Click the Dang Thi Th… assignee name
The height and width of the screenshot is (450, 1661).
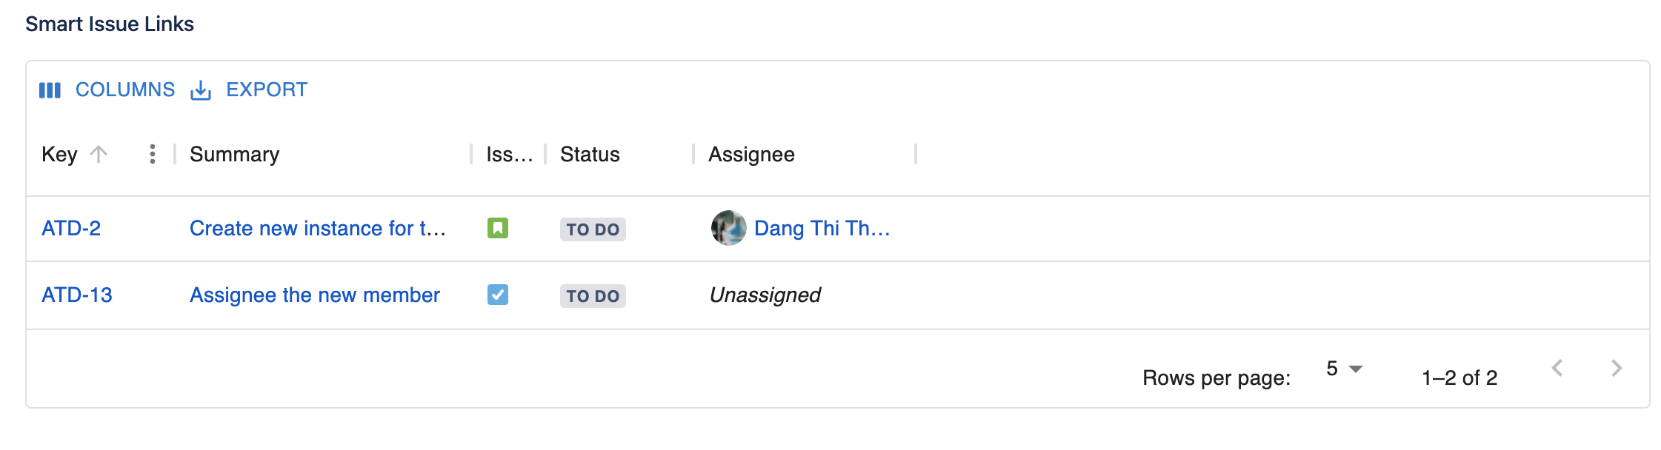(x=822, y=228)
